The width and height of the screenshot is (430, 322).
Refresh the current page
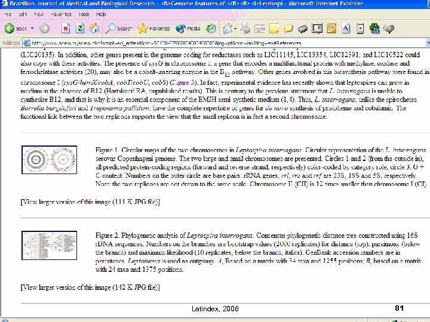pos(80,28)
